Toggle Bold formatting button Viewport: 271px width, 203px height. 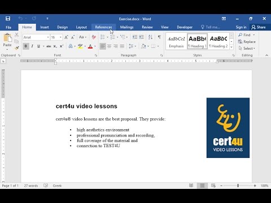(26, 46)
